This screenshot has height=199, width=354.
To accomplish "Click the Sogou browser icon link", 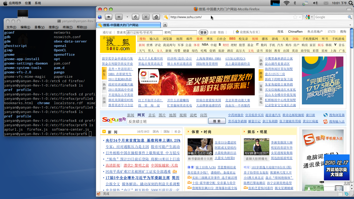I will 326,115.
